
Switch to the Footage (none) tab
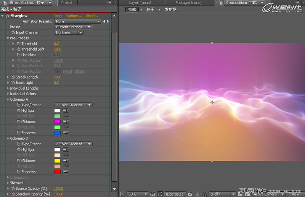pyautogui.click(x=188, y=3)
